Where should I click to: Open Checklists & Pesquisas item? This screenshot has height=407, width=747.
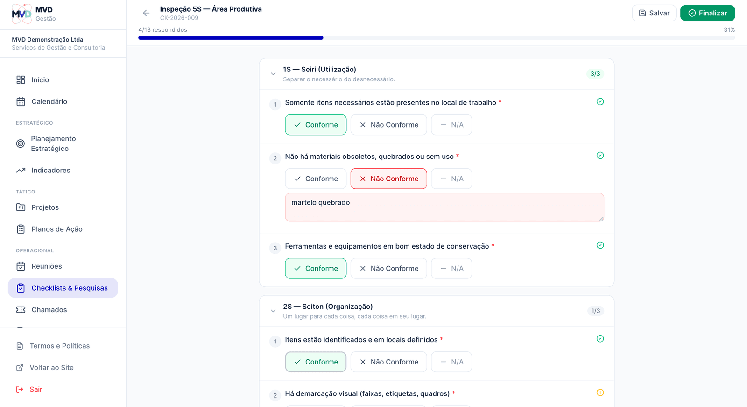pyautogui.click(x=63, y=288)
